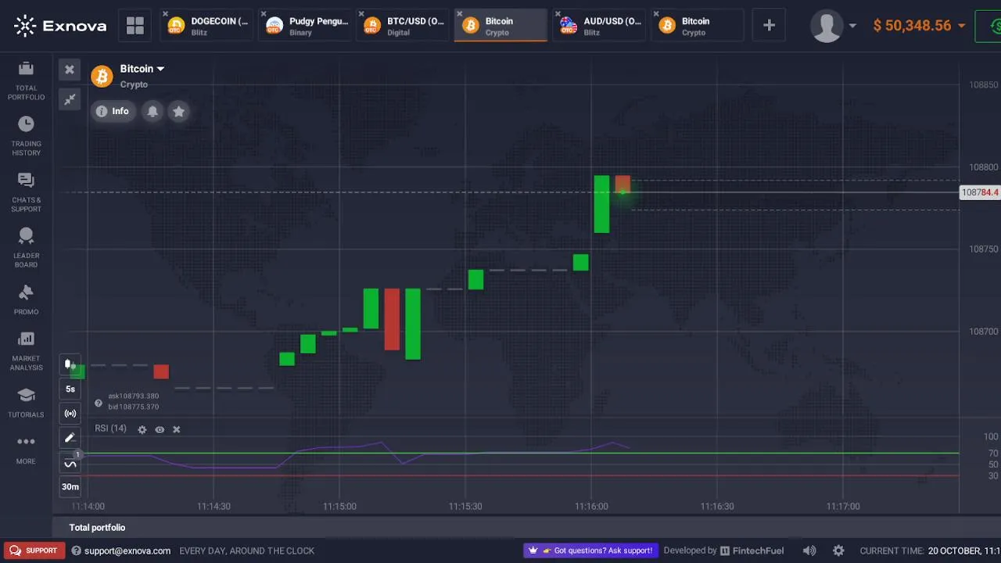
Task: Select the 11:16:00 time axis label
Action: (591, 506)
